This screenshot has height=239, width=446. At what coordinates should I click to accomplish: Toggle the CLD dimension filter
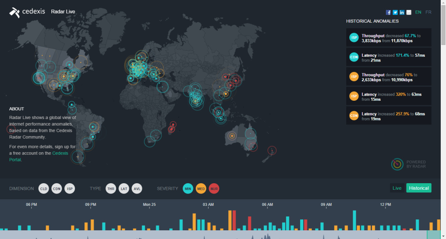[x=44, y=188]
